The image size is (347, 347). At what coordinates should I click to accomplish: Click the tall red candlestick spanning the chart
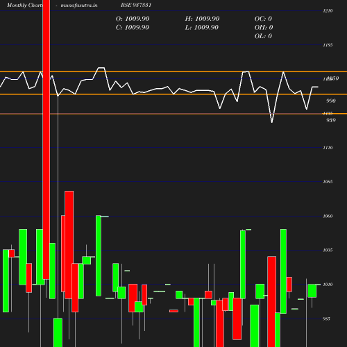(46, 139)
